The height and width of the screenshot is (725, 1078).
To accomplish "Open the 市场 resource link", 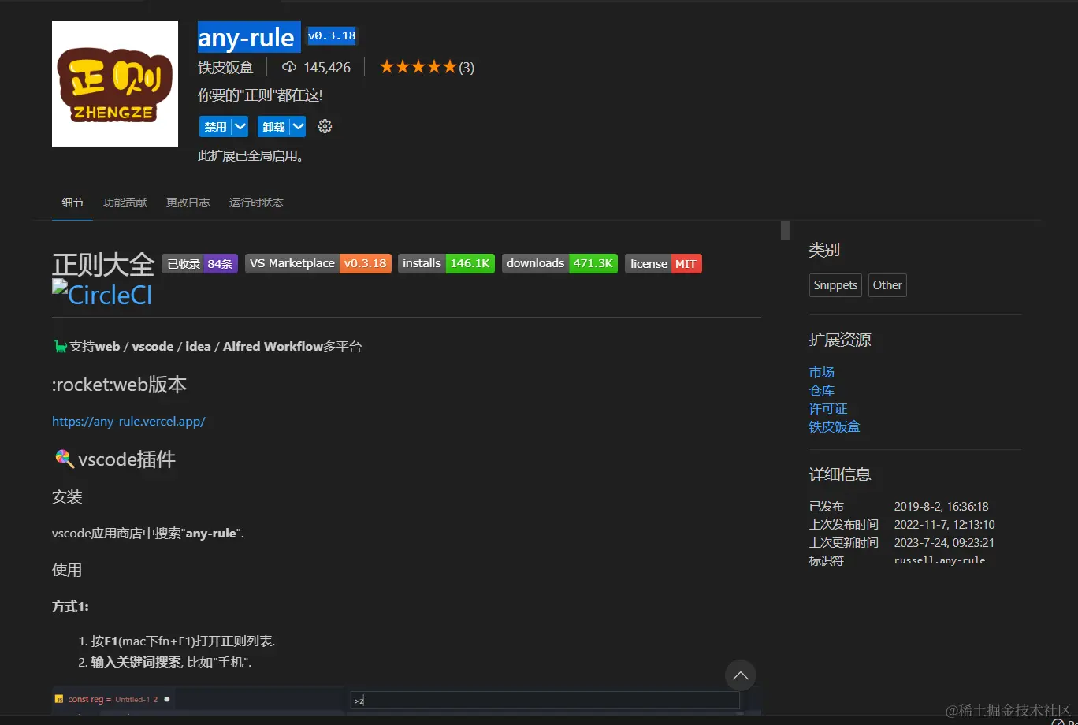I will pos(822,372).
